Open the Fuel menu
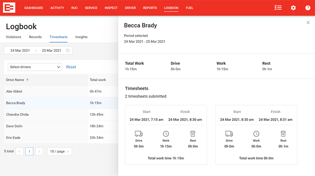 pos(189,8)
